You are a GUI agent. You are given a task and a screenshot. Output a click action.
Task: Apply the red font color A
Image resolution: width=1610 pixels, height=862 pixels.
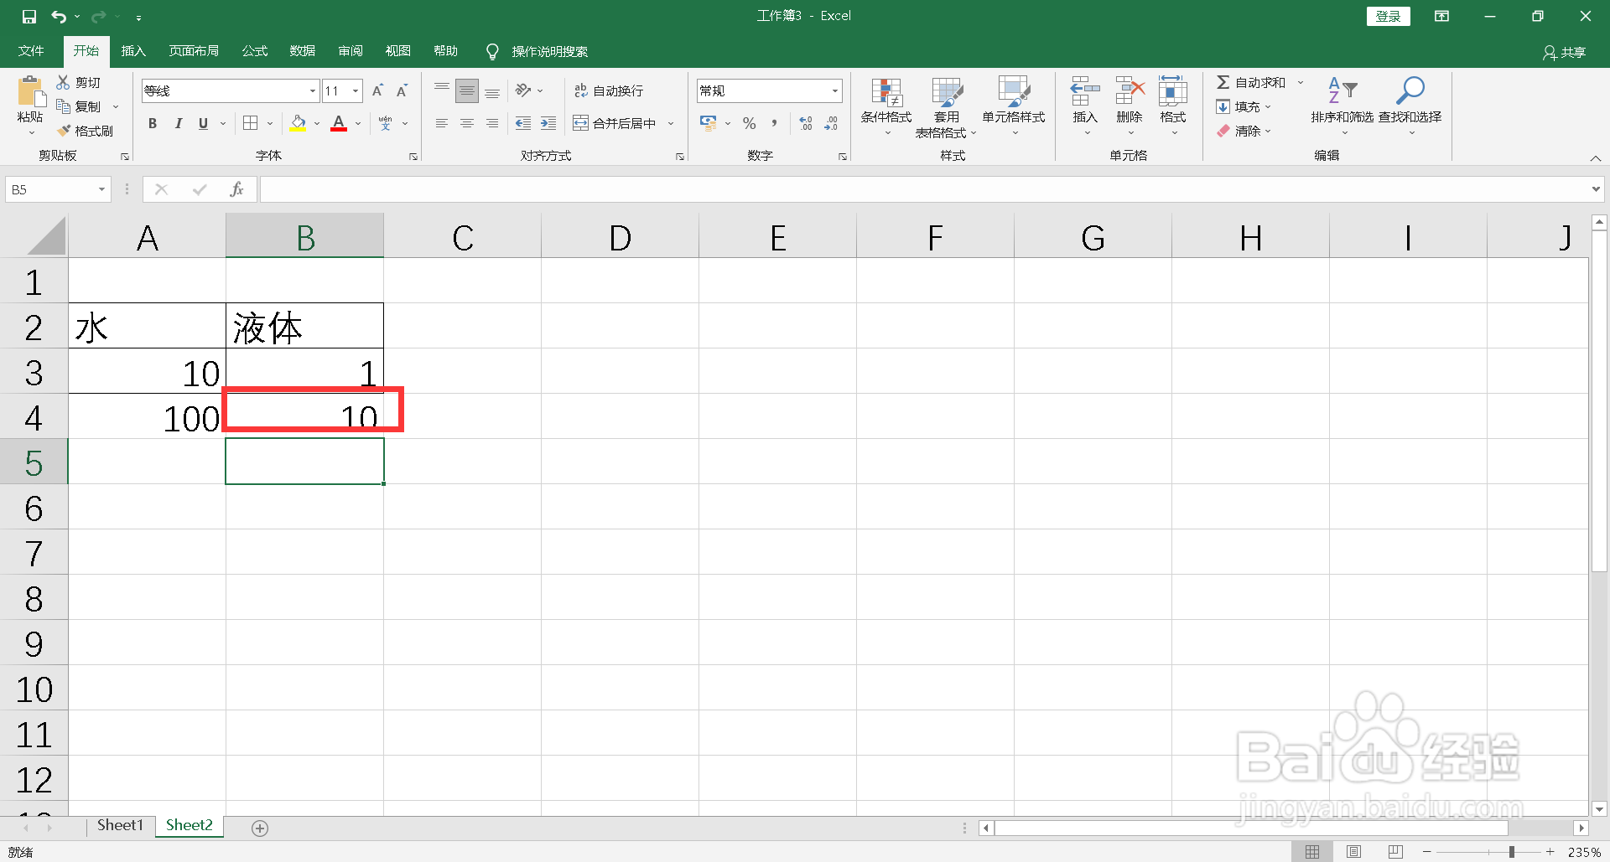coord(339,123)
